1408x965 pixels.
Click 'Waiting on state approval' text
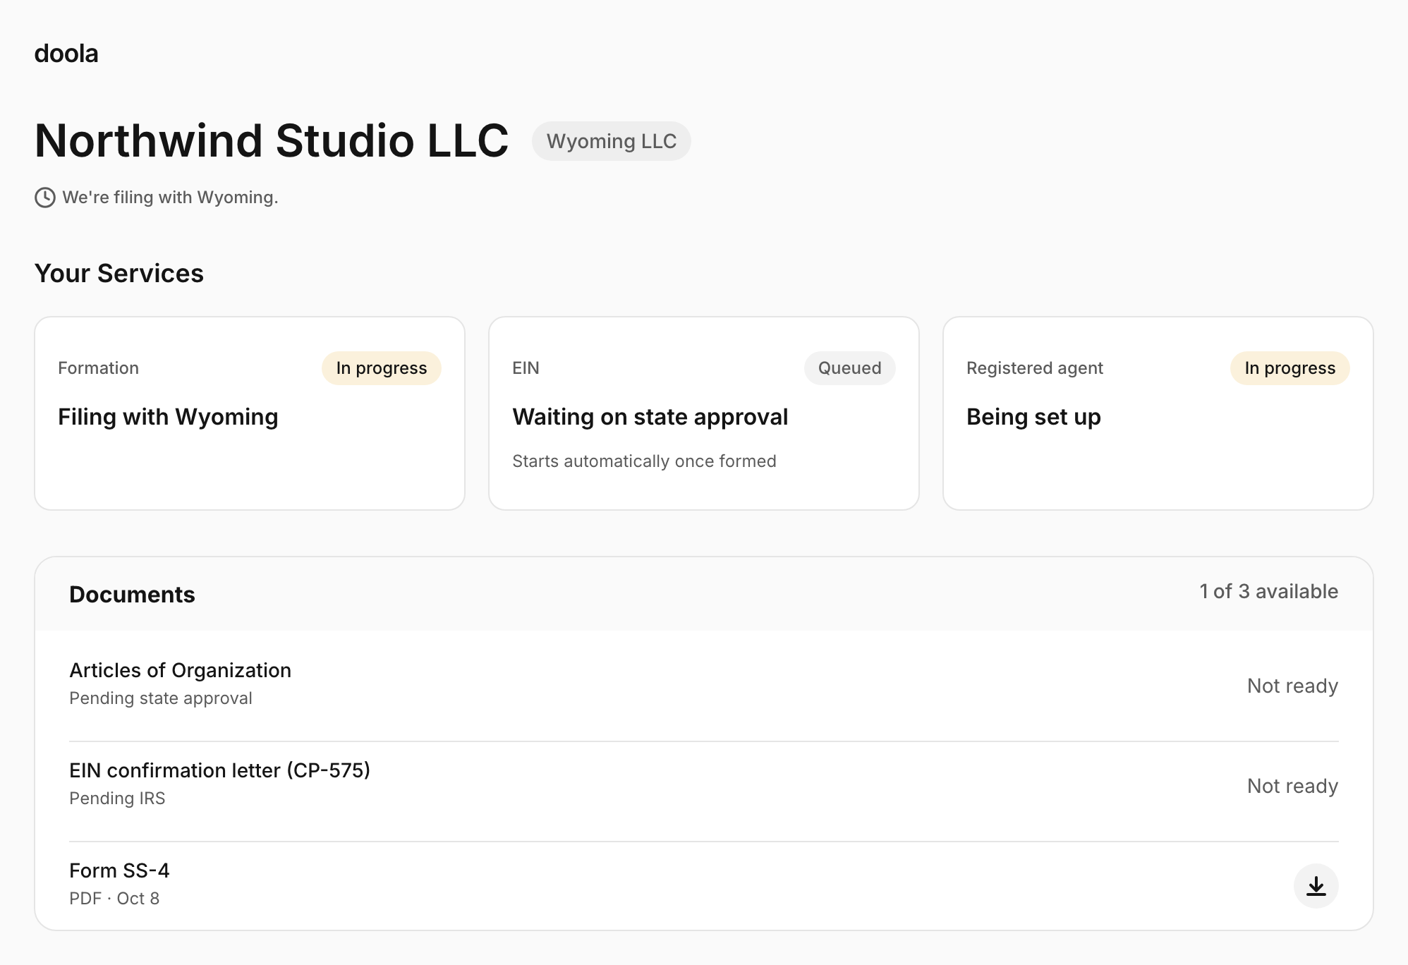(x=650, y=417)
